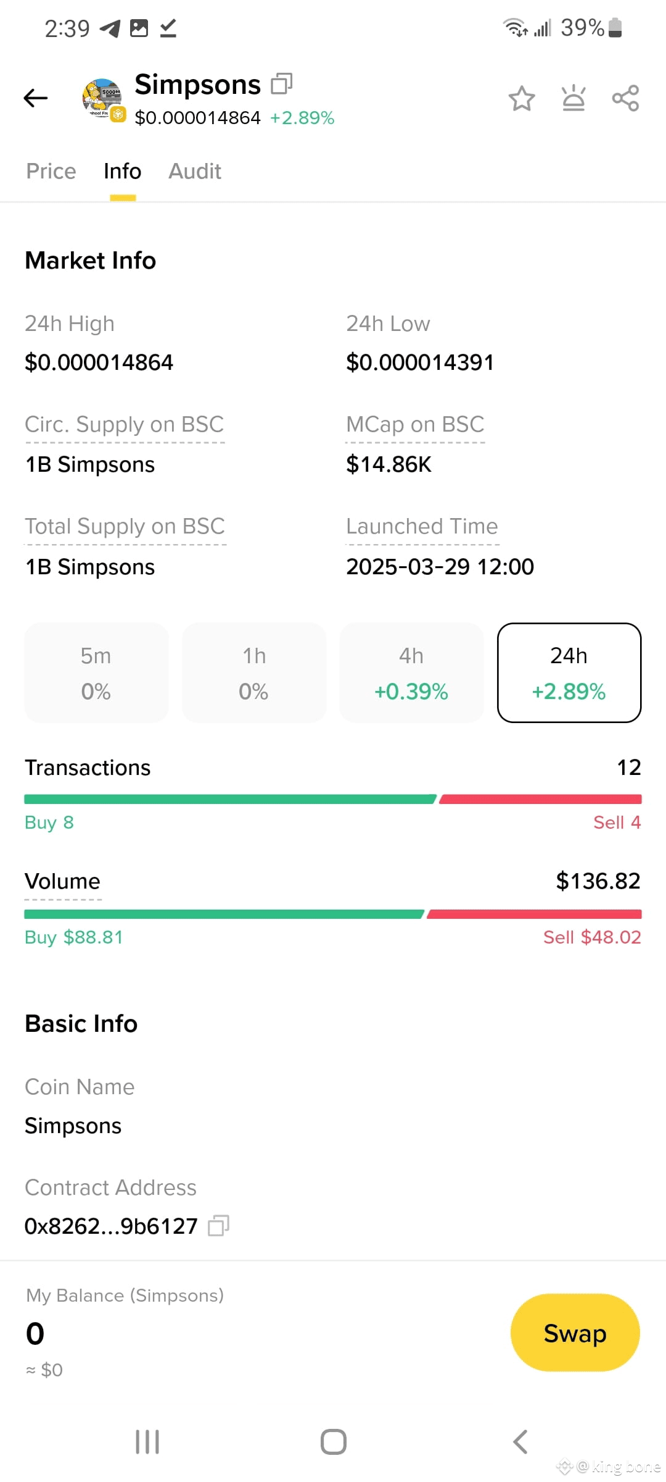This screenshot has height=1482, width=666.
Task: Select the 1h timeframe box
Action: [x=254, y=672]
